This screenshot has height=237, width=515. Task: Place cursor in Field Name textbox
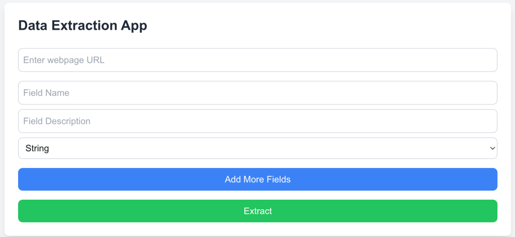[257, 93]
